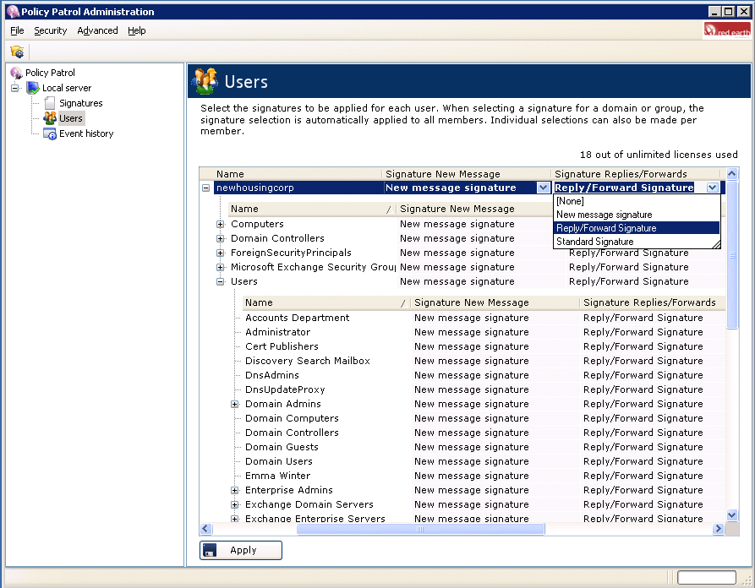Click top Signature New Message column header

point(467,174)
